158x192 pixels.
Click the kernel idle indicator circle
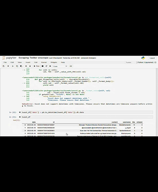coord(155,62)
